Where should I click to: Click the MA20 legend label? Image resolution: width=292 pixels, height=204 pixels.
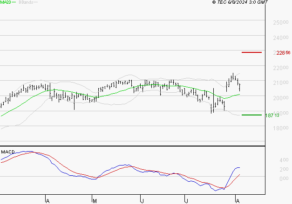[x=6, y=2]
